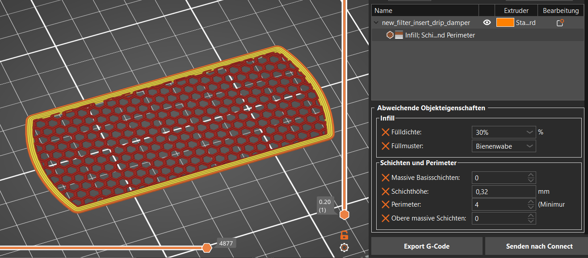Open the layer slider settings gear icon
This screenshot has height=258, width=588.
344,248
